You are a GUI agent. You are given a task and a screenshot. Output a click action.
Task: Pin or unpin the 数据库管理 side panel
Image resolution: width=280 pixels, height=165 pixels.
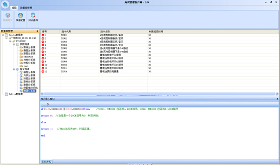point(37,31)
